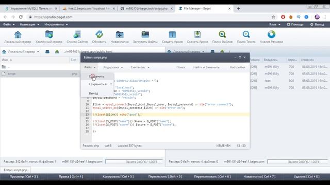Click the home icon in left panel path bar
Screen dimensions: 330x185
click(x=4, y=51)
